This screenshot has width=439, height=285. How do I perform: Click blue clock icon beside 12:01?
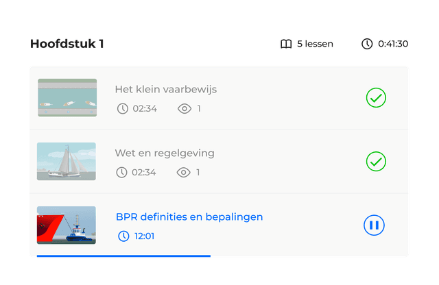[x=123, y=236]
